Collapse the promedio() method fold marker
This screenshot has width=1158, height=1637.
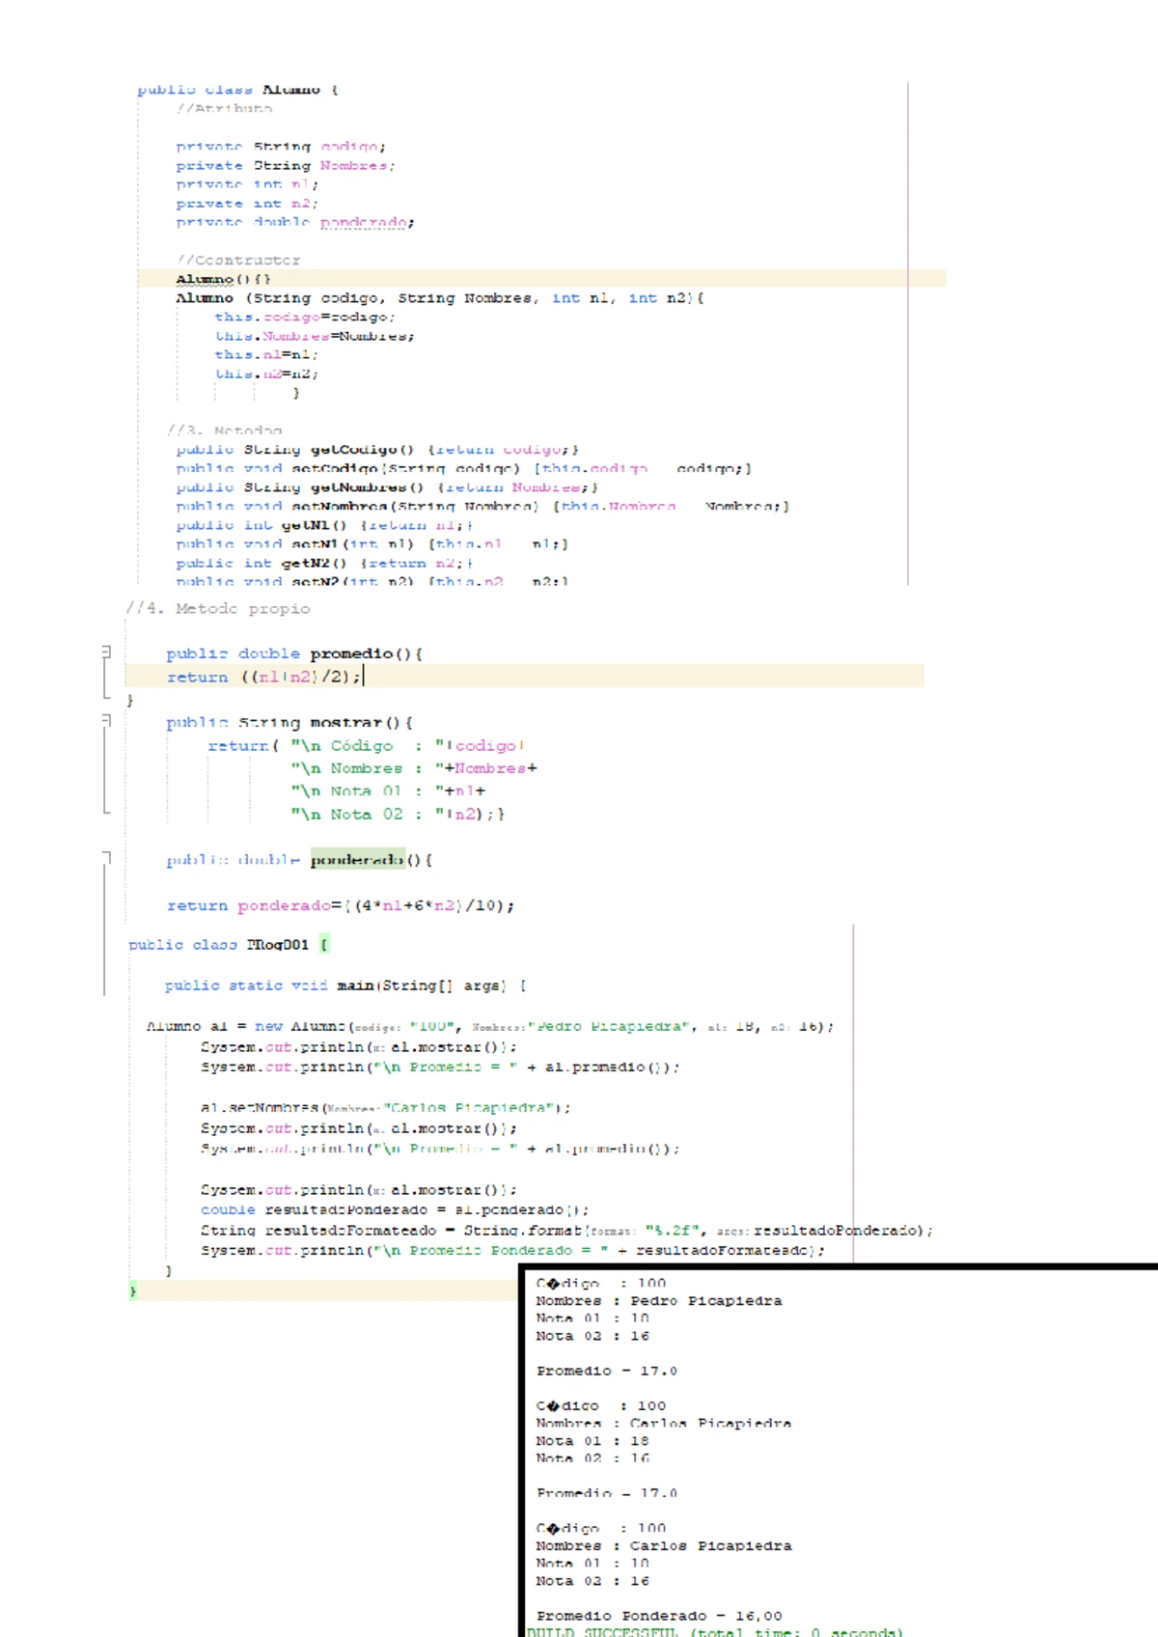pos(106,652)
